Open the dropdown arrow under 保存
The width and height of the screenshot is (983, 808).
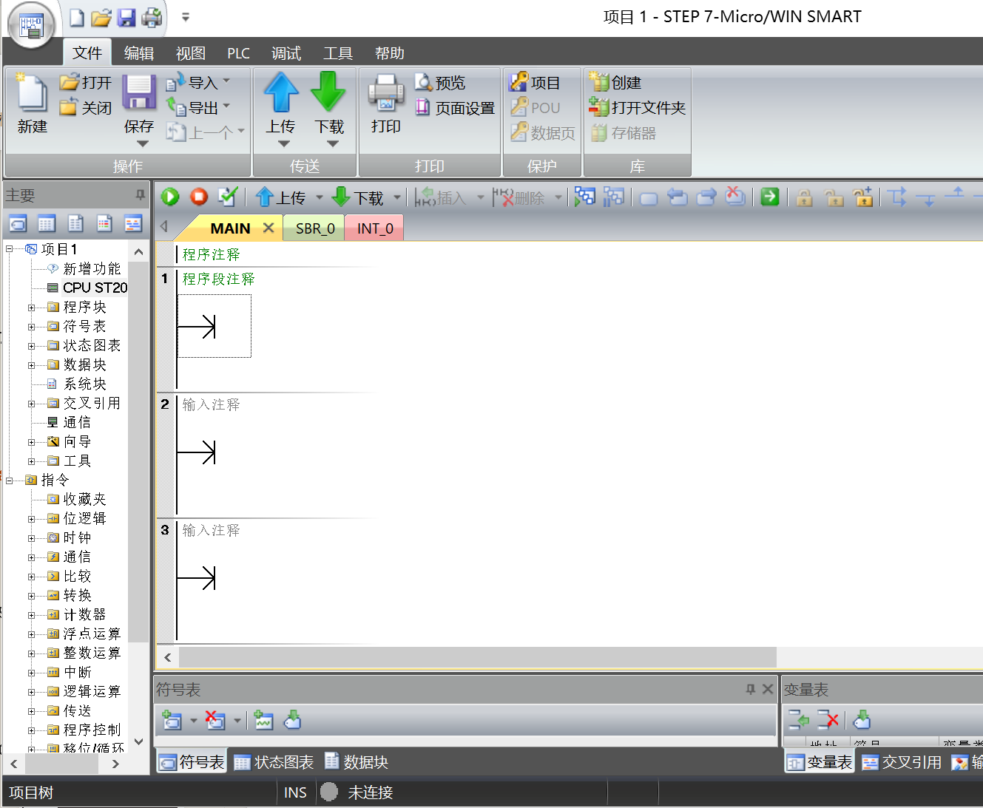(x=143, y=143)
